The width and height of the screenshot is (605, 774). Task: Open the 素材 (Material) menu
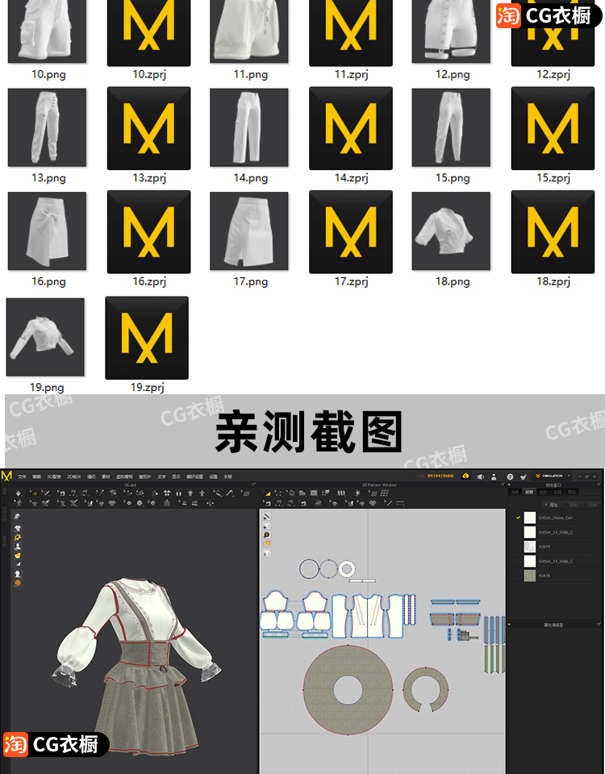pos(105,476)
